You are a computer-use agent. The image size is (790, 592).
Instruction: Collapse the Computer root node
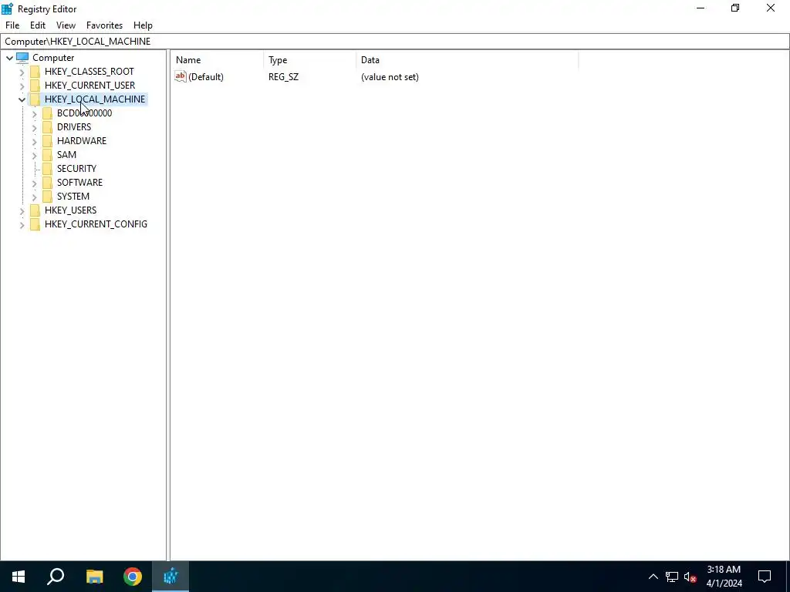[x=9, y=58]
